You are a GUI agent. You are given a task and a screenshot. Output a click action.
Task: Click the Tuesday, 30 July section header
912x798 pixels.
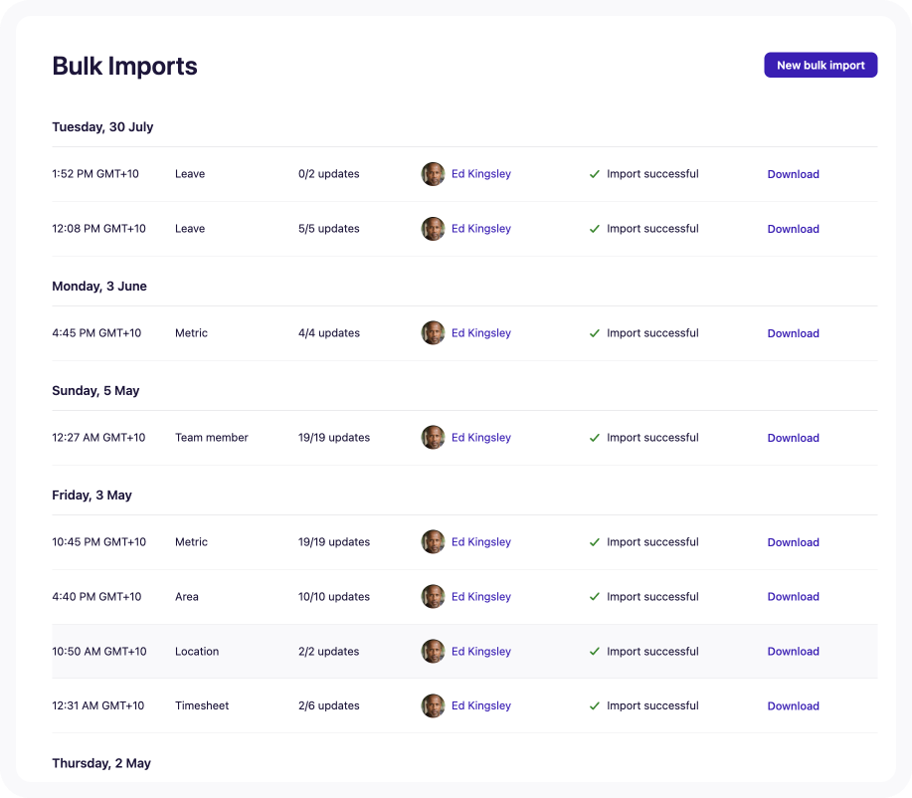tap(102, 126)
